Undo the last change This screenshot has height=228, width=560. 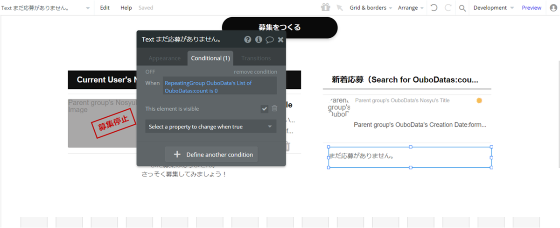(434, 8)
